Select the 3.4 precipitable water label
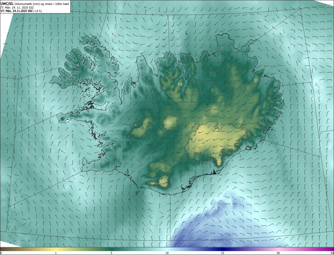 click(180, 84)
